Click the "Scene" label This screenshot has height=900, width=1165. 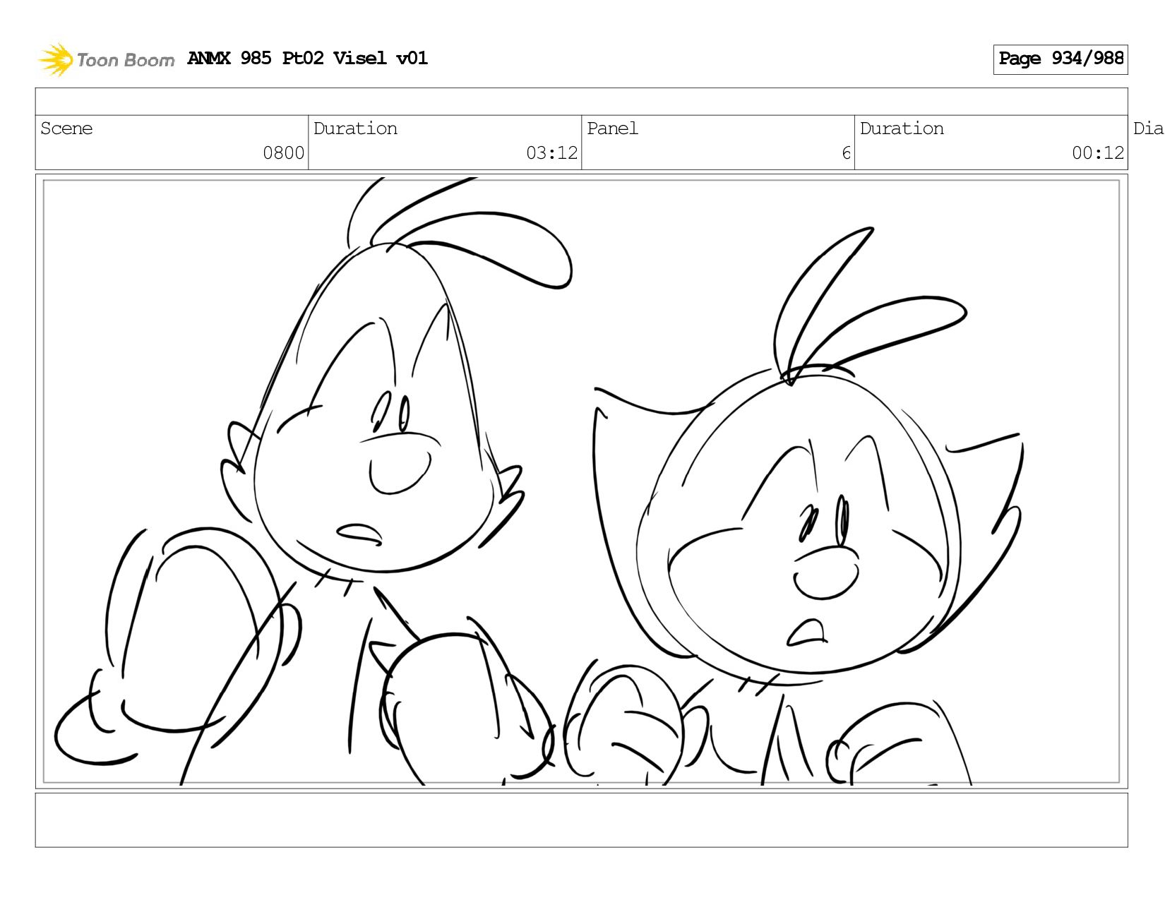click(x=66, y=128)
